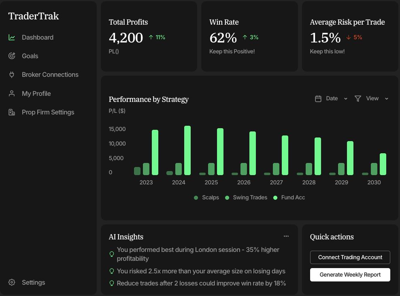Toggle the Swing Trades legend entry
Screen dimensions: 400x296
tap(246, 197)
